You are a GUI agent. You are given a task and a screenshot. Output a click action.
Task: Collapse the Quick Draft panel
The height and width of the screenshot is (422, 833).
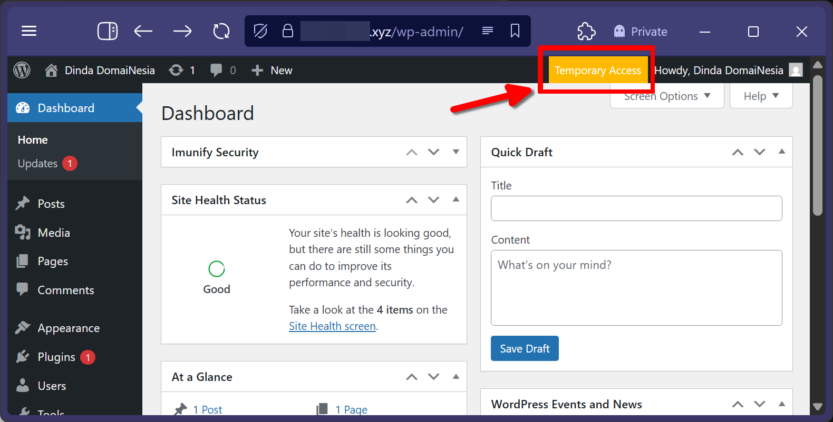point(782,152)
